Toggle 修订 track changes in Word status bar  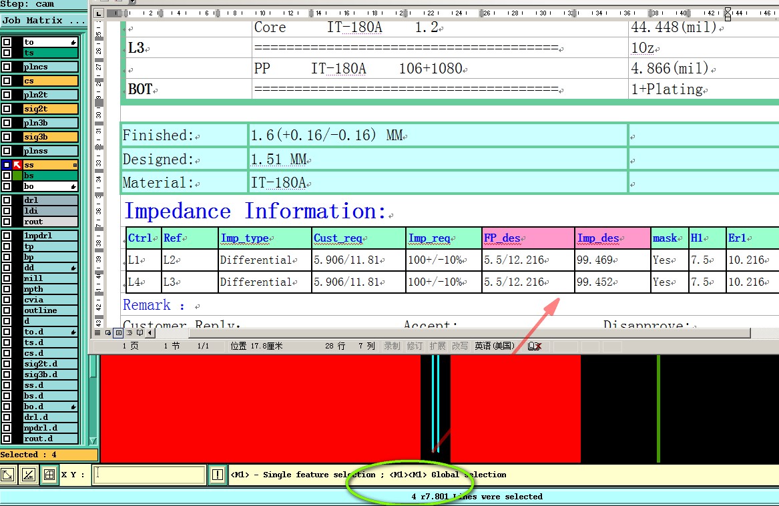coord(415,346)
